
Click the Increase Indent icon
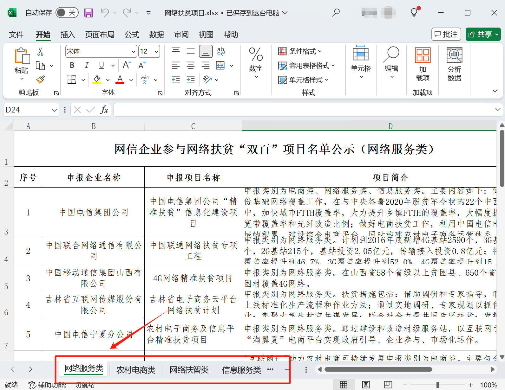(190, 80)
